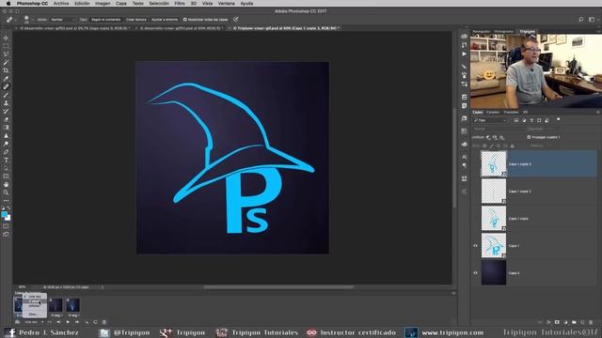Click Ajustar a entorno button
602x338 pixels.
click(x=165, y=19)
